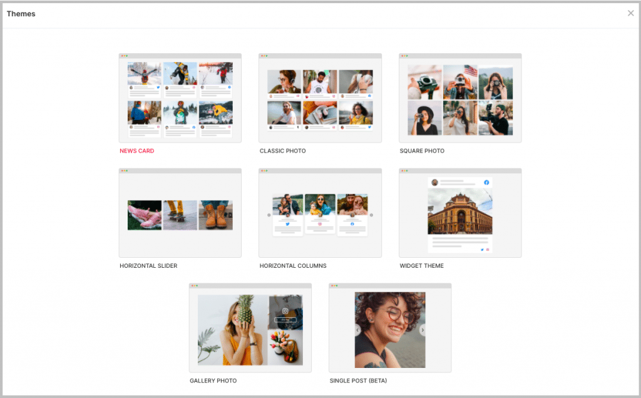This screenshot has width=641, height=398.
Task: Pick the Square Photo theme thumbnail
Action: [460, 98]
